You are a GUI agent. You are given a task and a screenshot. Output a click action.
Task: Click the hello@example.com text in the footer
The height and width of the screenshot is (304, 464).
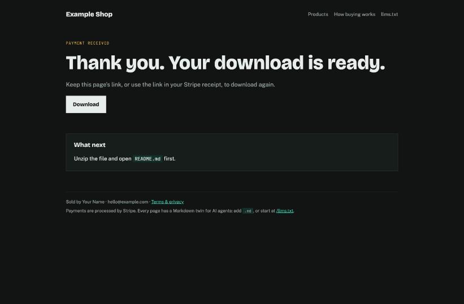128,202
